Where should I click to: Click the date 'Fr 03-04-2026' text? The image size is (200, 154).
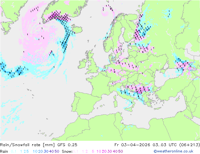tap(132, 145)
